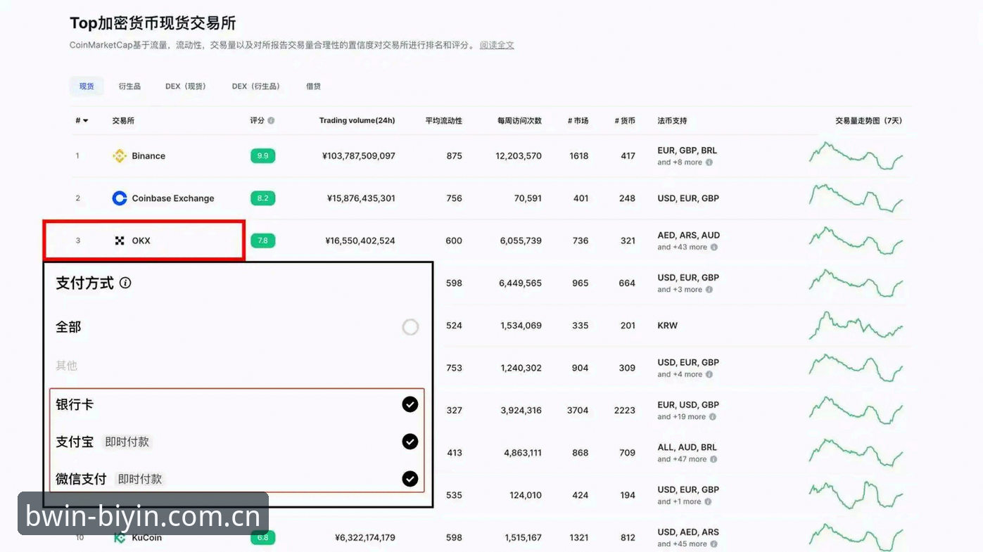The width and height of the screenshot is (983, 552).
Task: Click the 法币支持 column header
Action: 672,121
